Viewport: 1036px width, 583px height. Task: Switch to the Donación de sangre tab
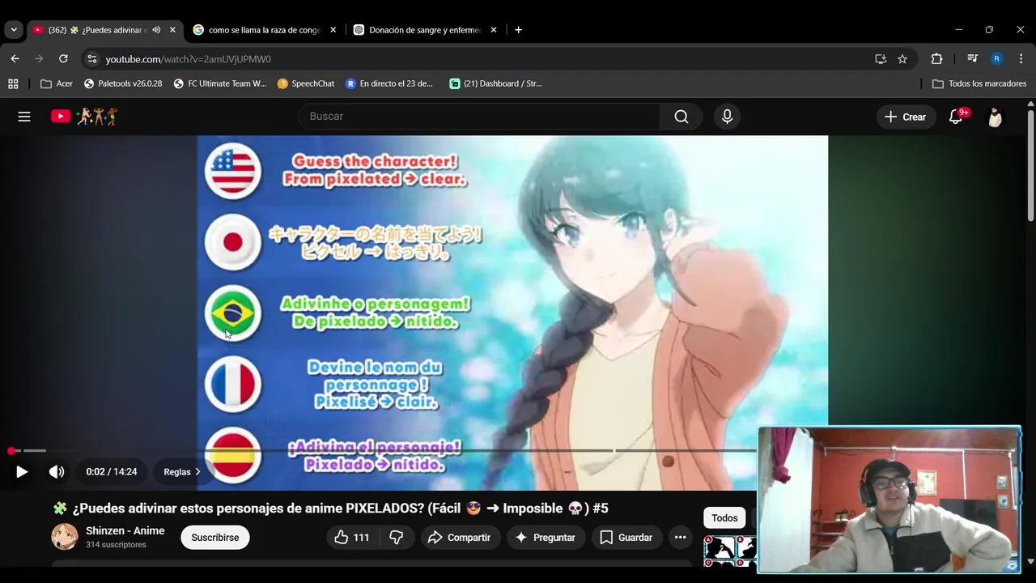click(425, 30)
